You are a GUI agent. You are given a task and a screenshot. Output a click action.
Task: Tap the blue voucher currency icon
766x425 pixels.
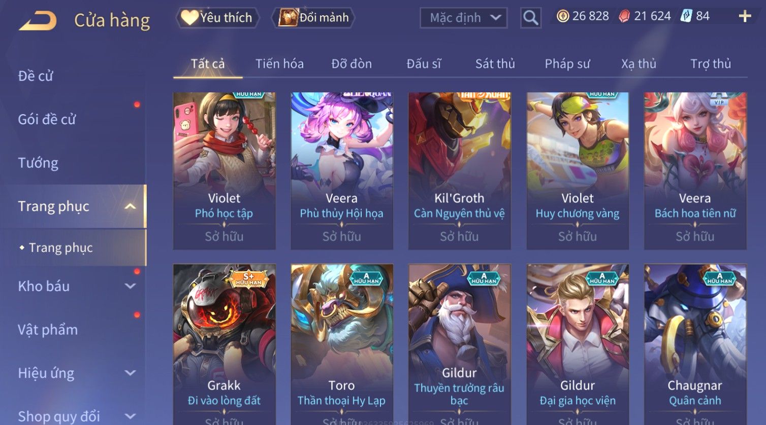point(686,16)
